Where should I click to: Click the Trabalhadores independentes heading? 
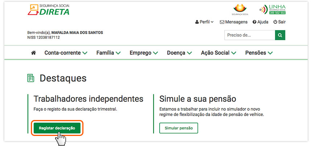pyautogui.click(x=88, y=99)
